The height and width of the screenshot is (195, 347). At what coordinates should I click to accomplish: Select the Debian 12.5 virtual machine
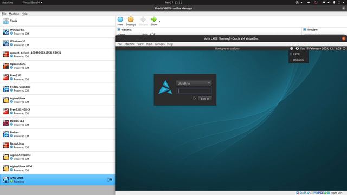[57, 123]
